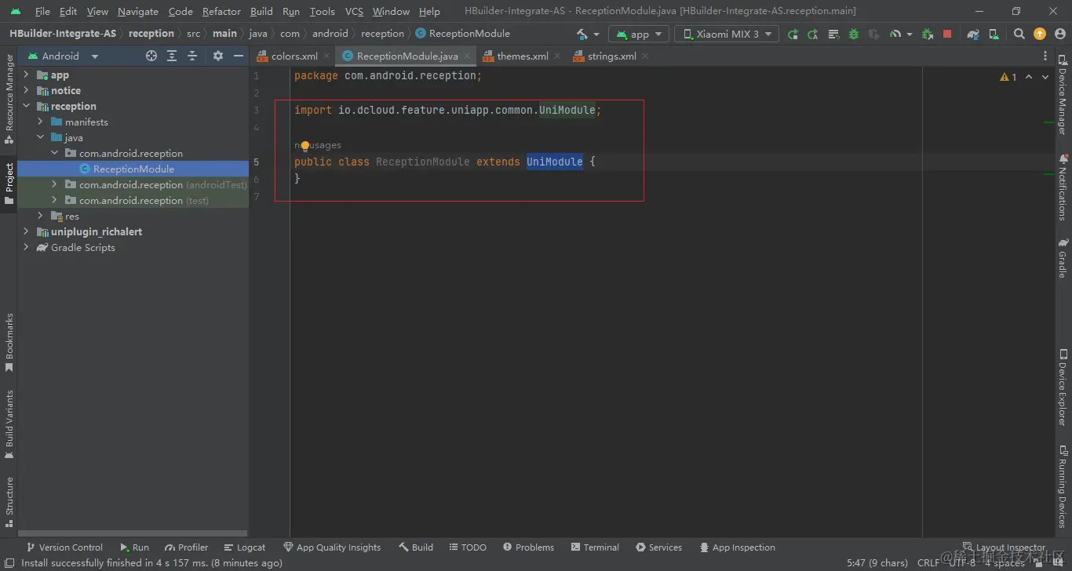Open the Problems tool window
Screen dimensions: 1072x571
528,547
